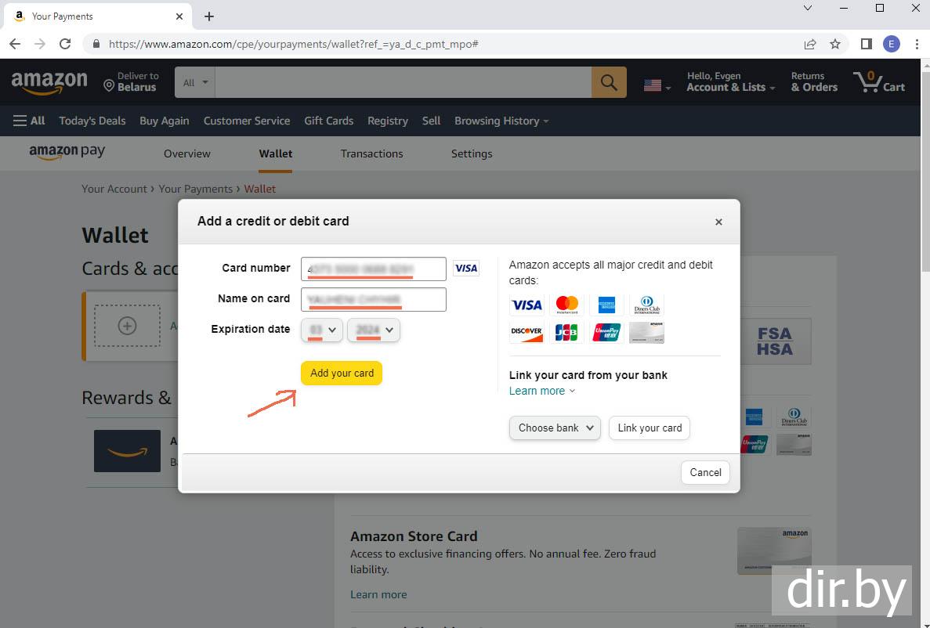The width and height of the screenshot is (930, 628).
Task: Open Today's Deals
Action: pyautogui.click(x=92, y=121)
